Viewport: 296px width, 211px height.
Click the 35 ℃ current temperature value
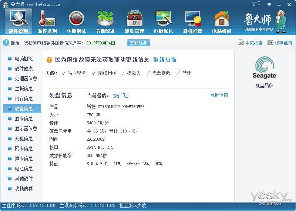coord(121,96)
